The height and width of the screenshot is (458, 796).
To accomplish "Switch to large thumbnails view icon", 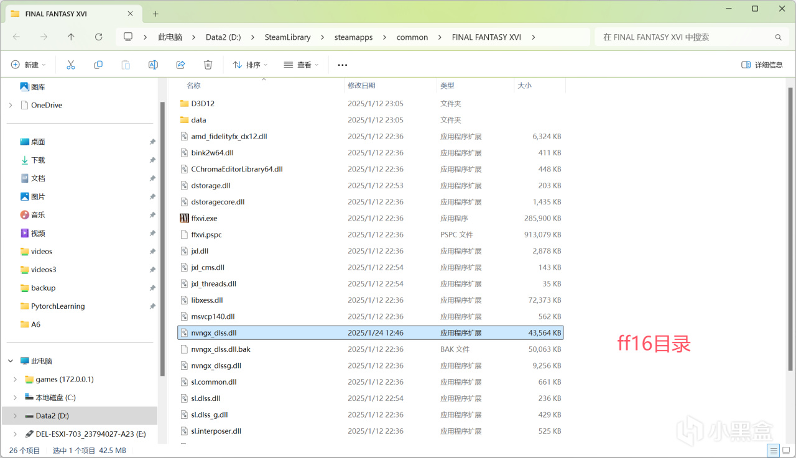I will coord(786,451).
